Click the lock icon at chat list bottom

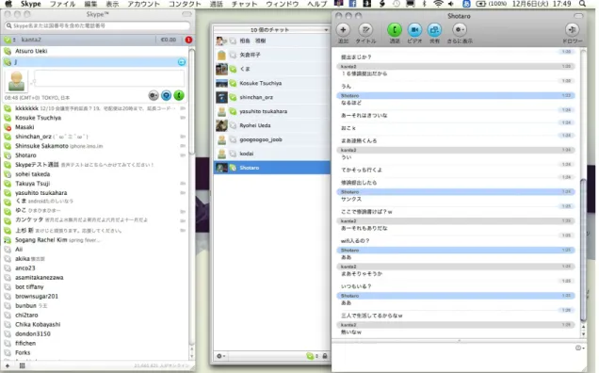pyautogui.click(x=325, y=356)
